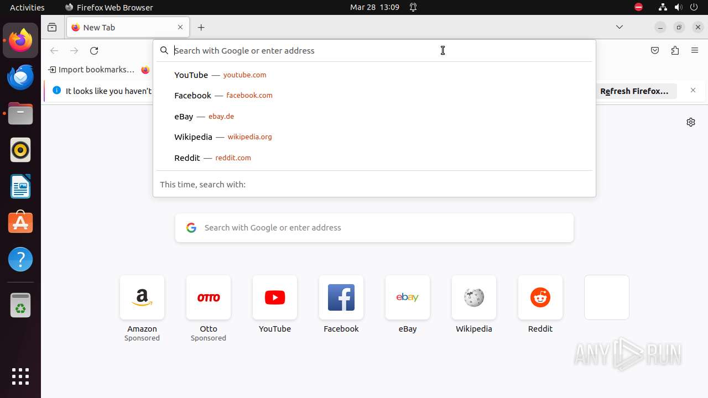List all tabs dropdown arrow
Image resolution: width=708 pixels, height=398 pixels.
619,27
